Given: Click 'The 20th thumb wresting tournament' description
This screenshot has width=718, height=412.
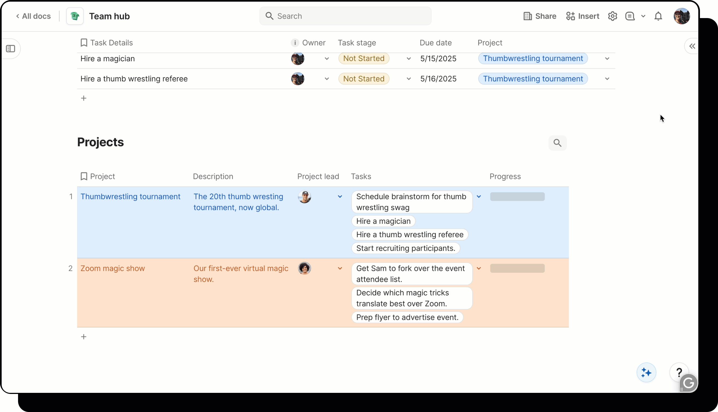Looking at the screenshot, I should pyautogui.click(x=238, y=202).
